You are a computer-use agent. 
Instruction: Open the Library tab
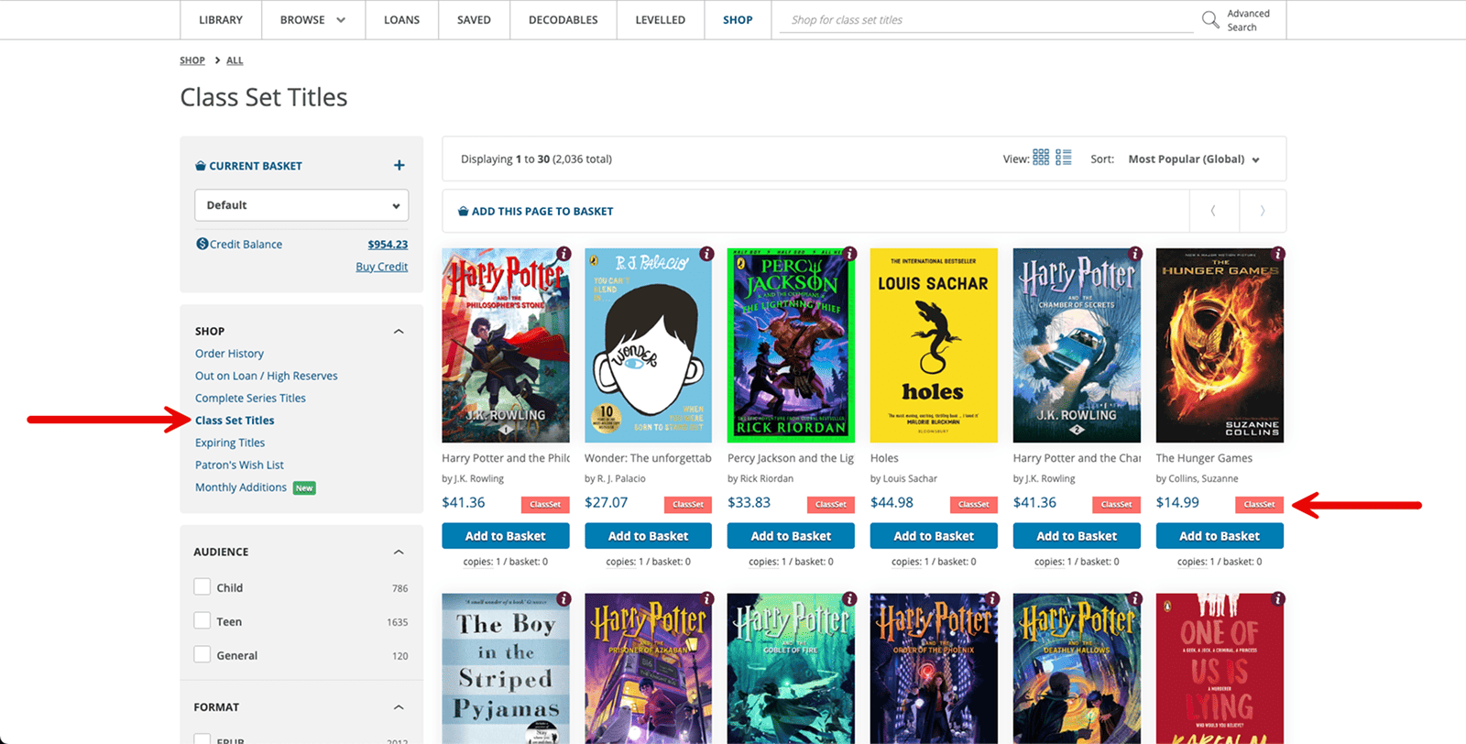(221, 19)
